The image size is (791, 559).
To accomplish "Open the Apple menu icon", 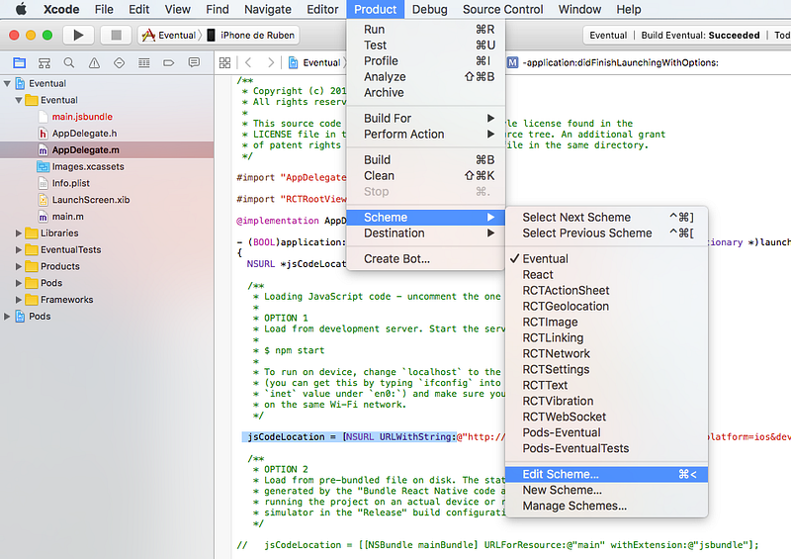I will coord(20,9).
